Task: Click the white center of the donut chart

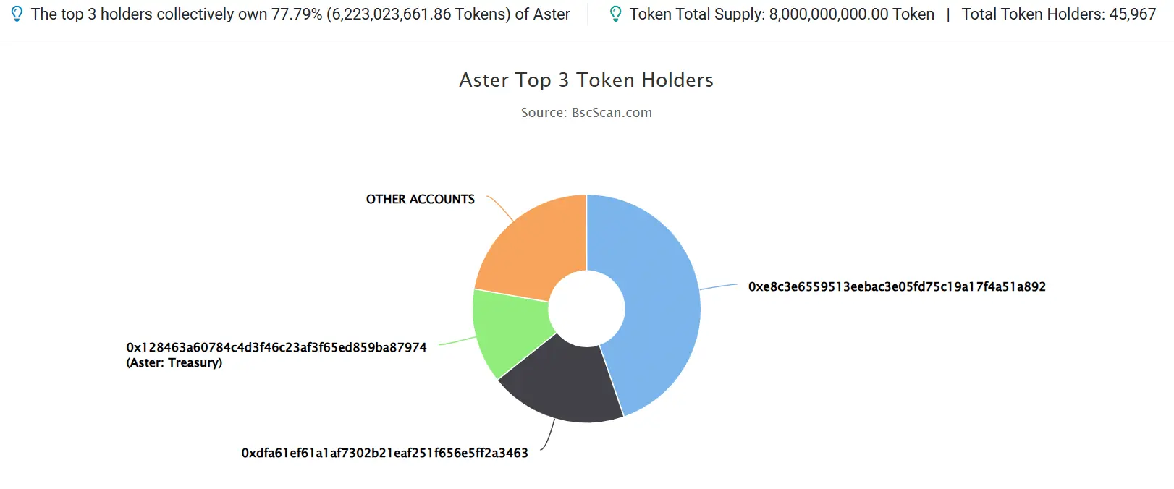Action: [x=586, y=309]
